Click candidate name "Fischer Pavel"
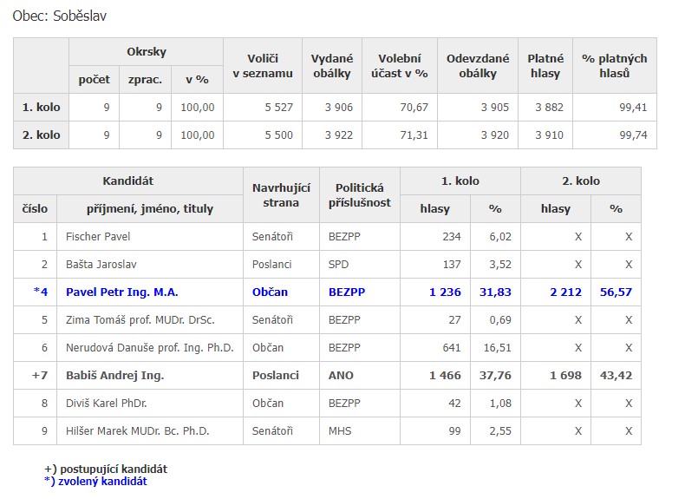This screenshot has width=685, height=499. [x=98, y=237]
